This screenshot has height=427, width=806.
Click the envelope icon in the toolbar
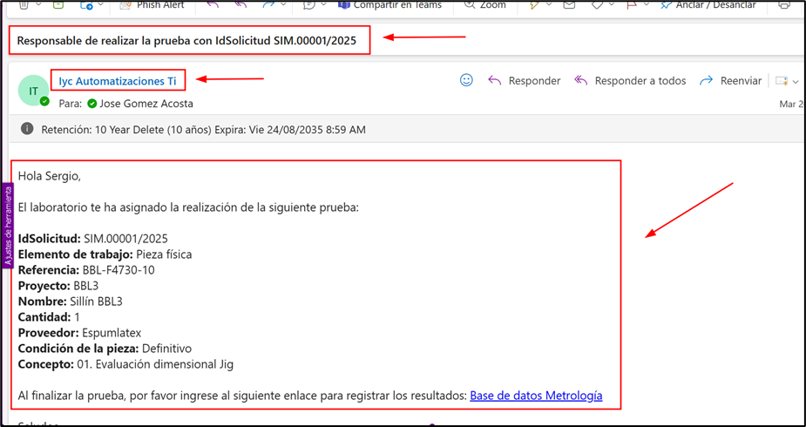[569, 5]
